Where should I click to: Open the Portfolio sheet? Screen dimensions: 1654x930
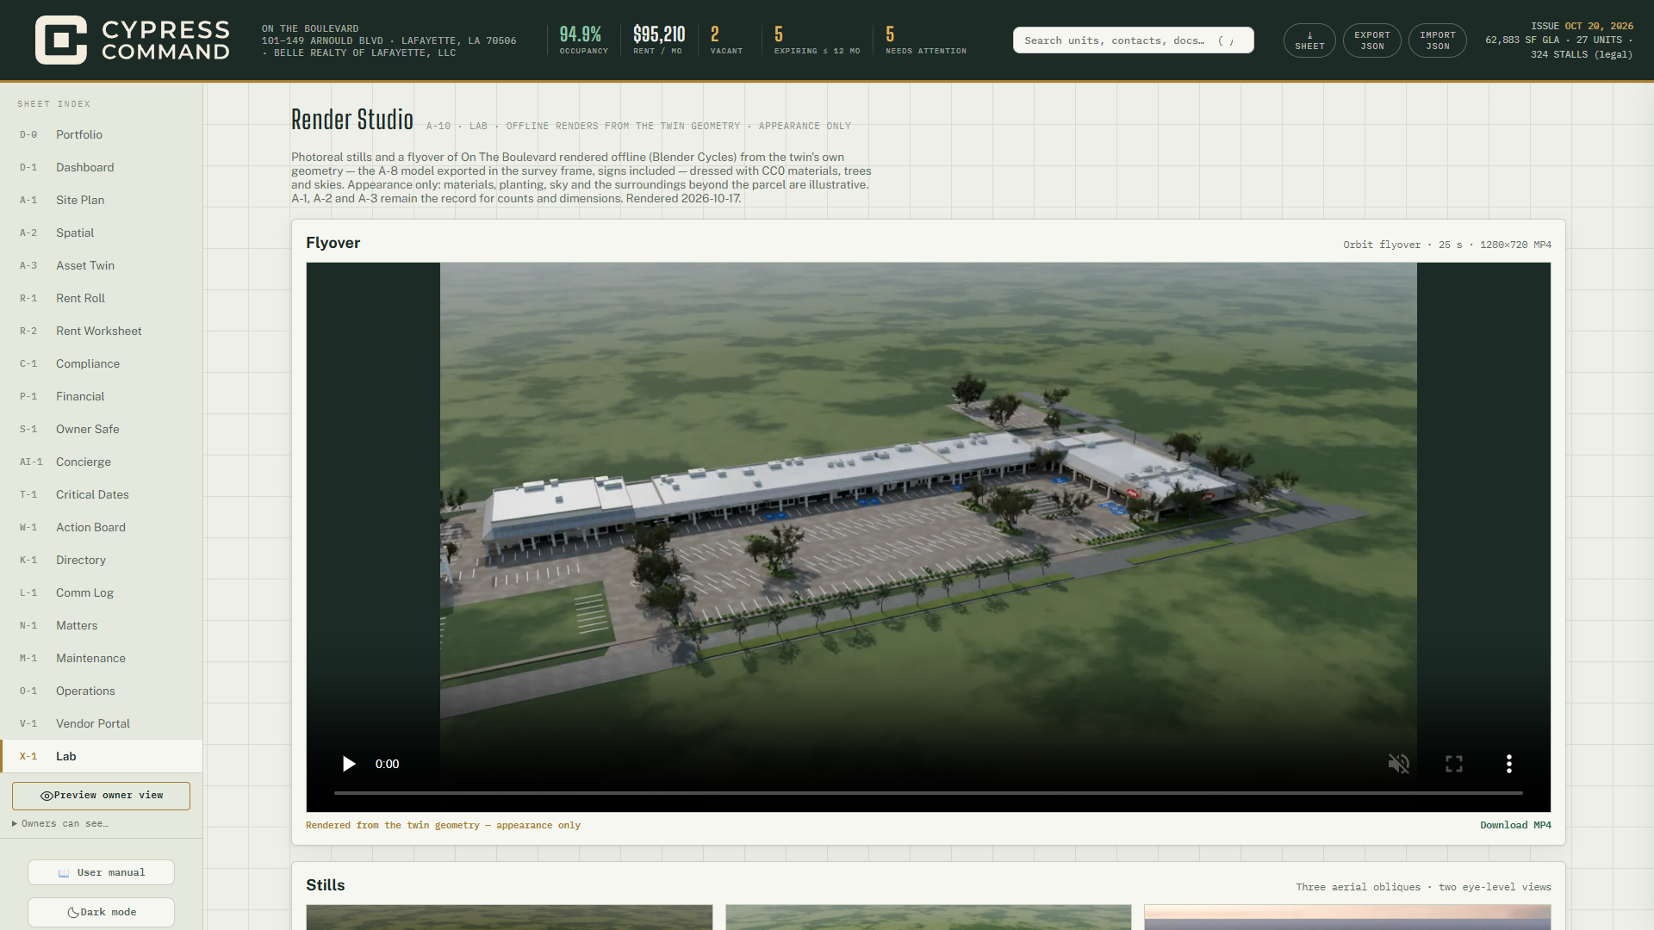[102, 135]
